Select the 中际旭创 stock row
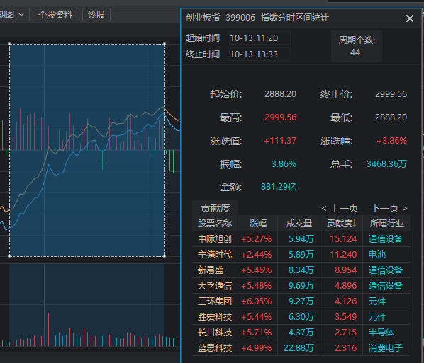Viewport: 424px width, 363px height. click(301, 239)
